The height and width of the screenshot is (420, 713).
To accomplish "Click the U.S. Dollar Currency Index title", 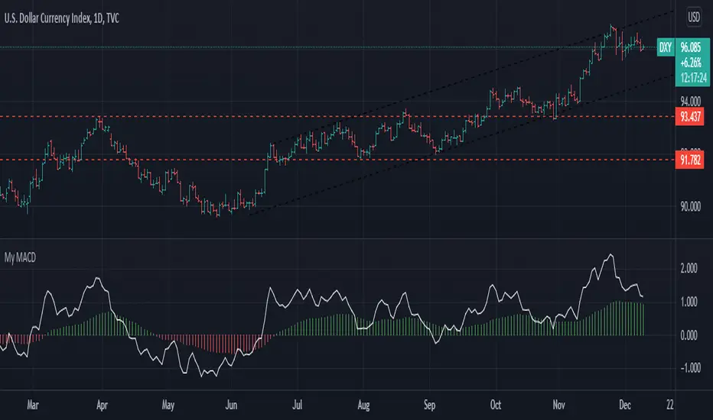I will point(62,18).
